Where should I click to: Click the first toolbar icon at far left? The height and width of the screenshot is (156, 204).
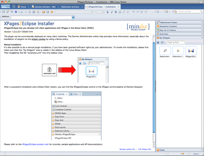pyautogui.click(x=3, y=12)
